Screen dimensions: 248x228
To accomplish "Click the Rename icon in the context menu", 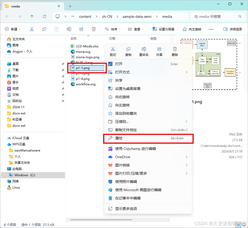I will (144, 49).
